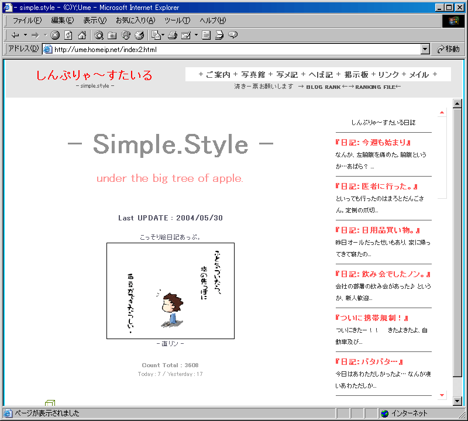The image size is (468, 421).
Task: Click the address bar URL field
Action: tap(236, 49)
